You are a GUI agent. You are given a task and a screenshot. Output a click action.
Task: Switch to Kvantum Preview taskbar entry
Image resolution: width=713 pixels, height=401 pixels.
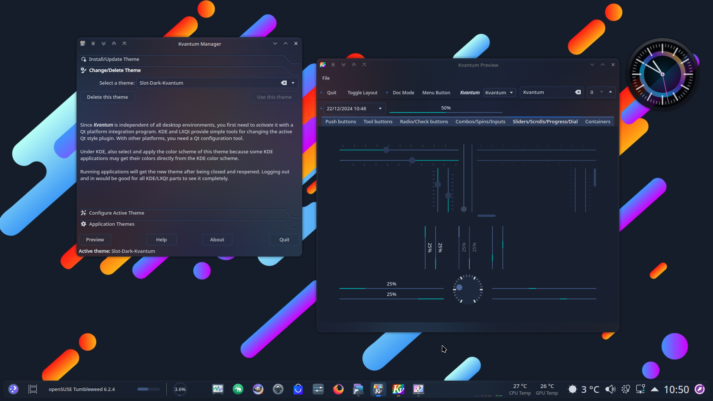[x=398, y=389]
